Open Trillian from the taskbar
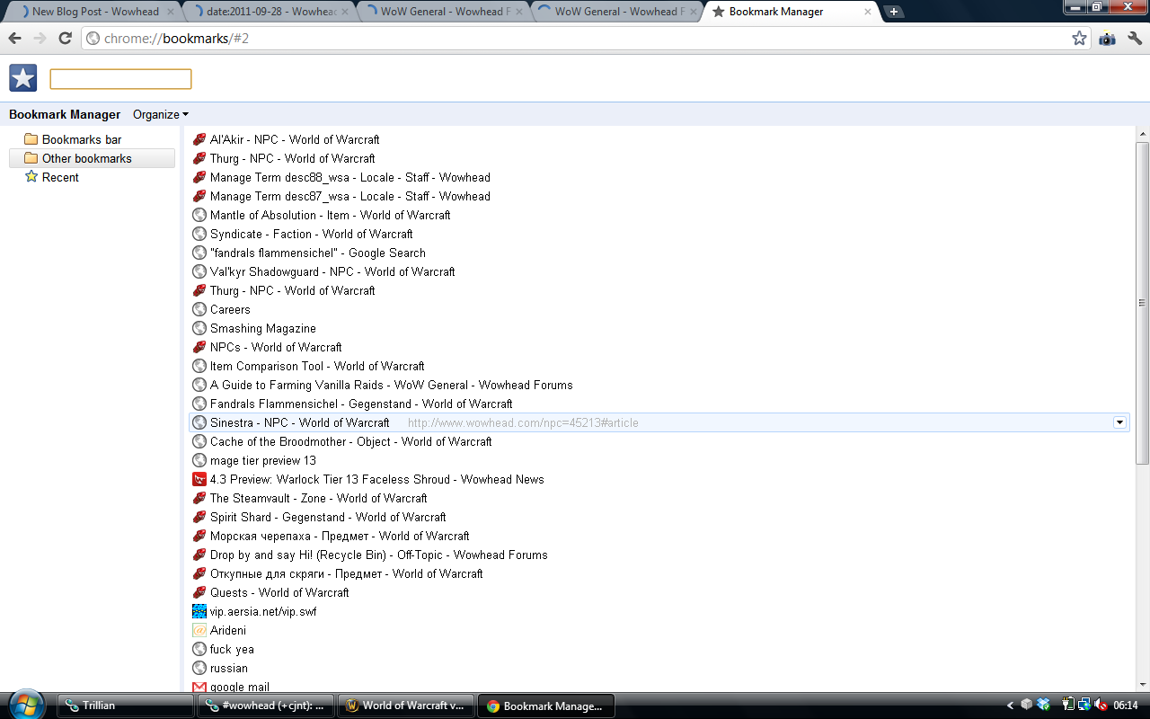 pyautogui.click(x=125, y=706)
